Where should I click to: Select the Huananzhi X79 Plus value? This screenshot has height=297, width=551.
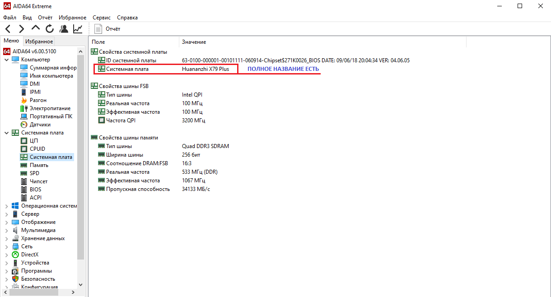pyautogui.click(x=205, y=69)
